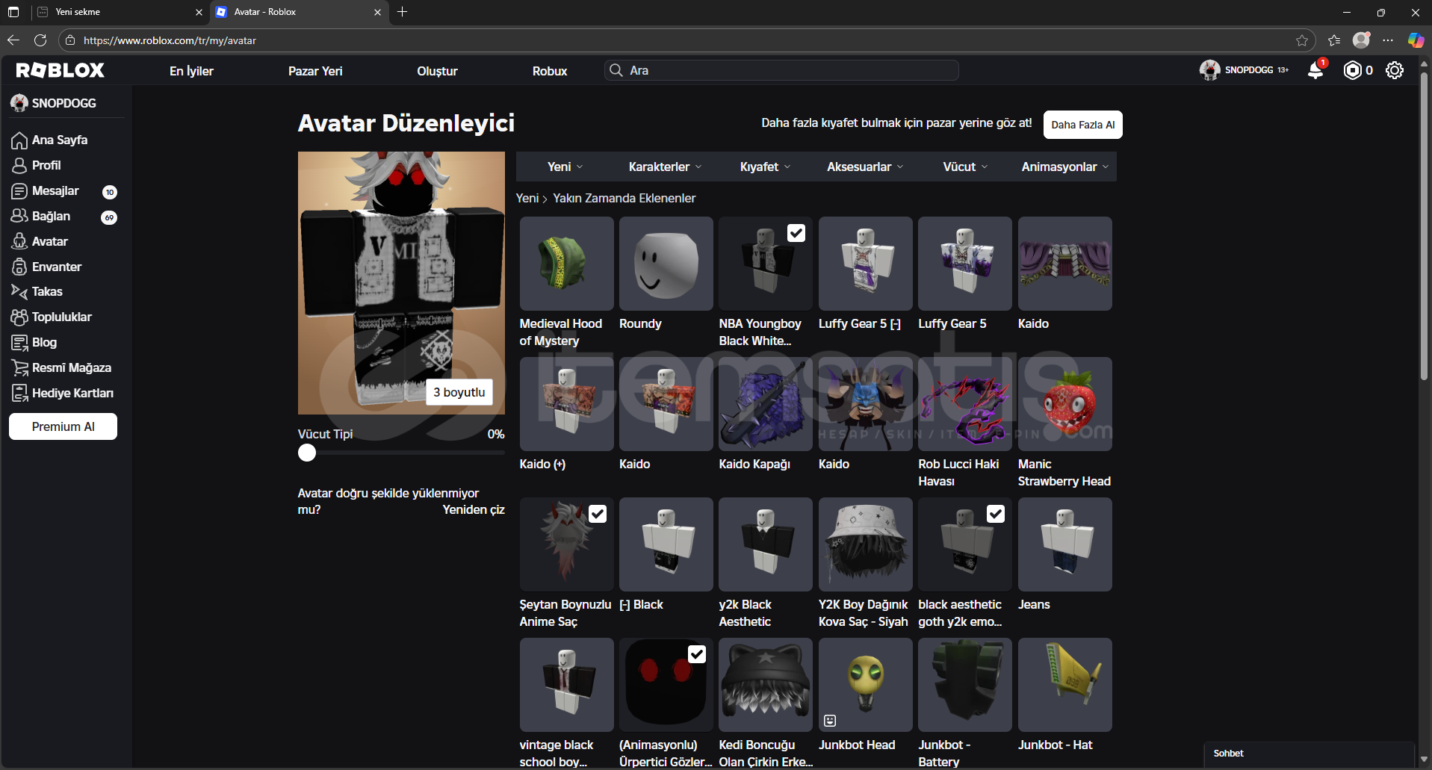Click the Vücut Tipi slider handle
Viewport: 1432px width, 770px height.
coord(306,453)
